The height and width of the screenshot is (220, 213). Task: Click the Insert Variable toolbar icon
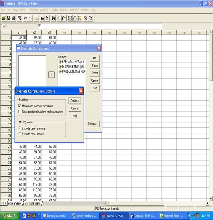coord(64,18)
